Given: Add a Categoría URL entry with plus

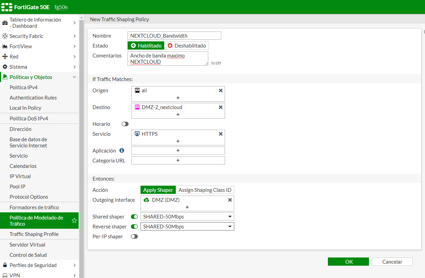Looking at the screenshot, I should click(x=178, y=160).
